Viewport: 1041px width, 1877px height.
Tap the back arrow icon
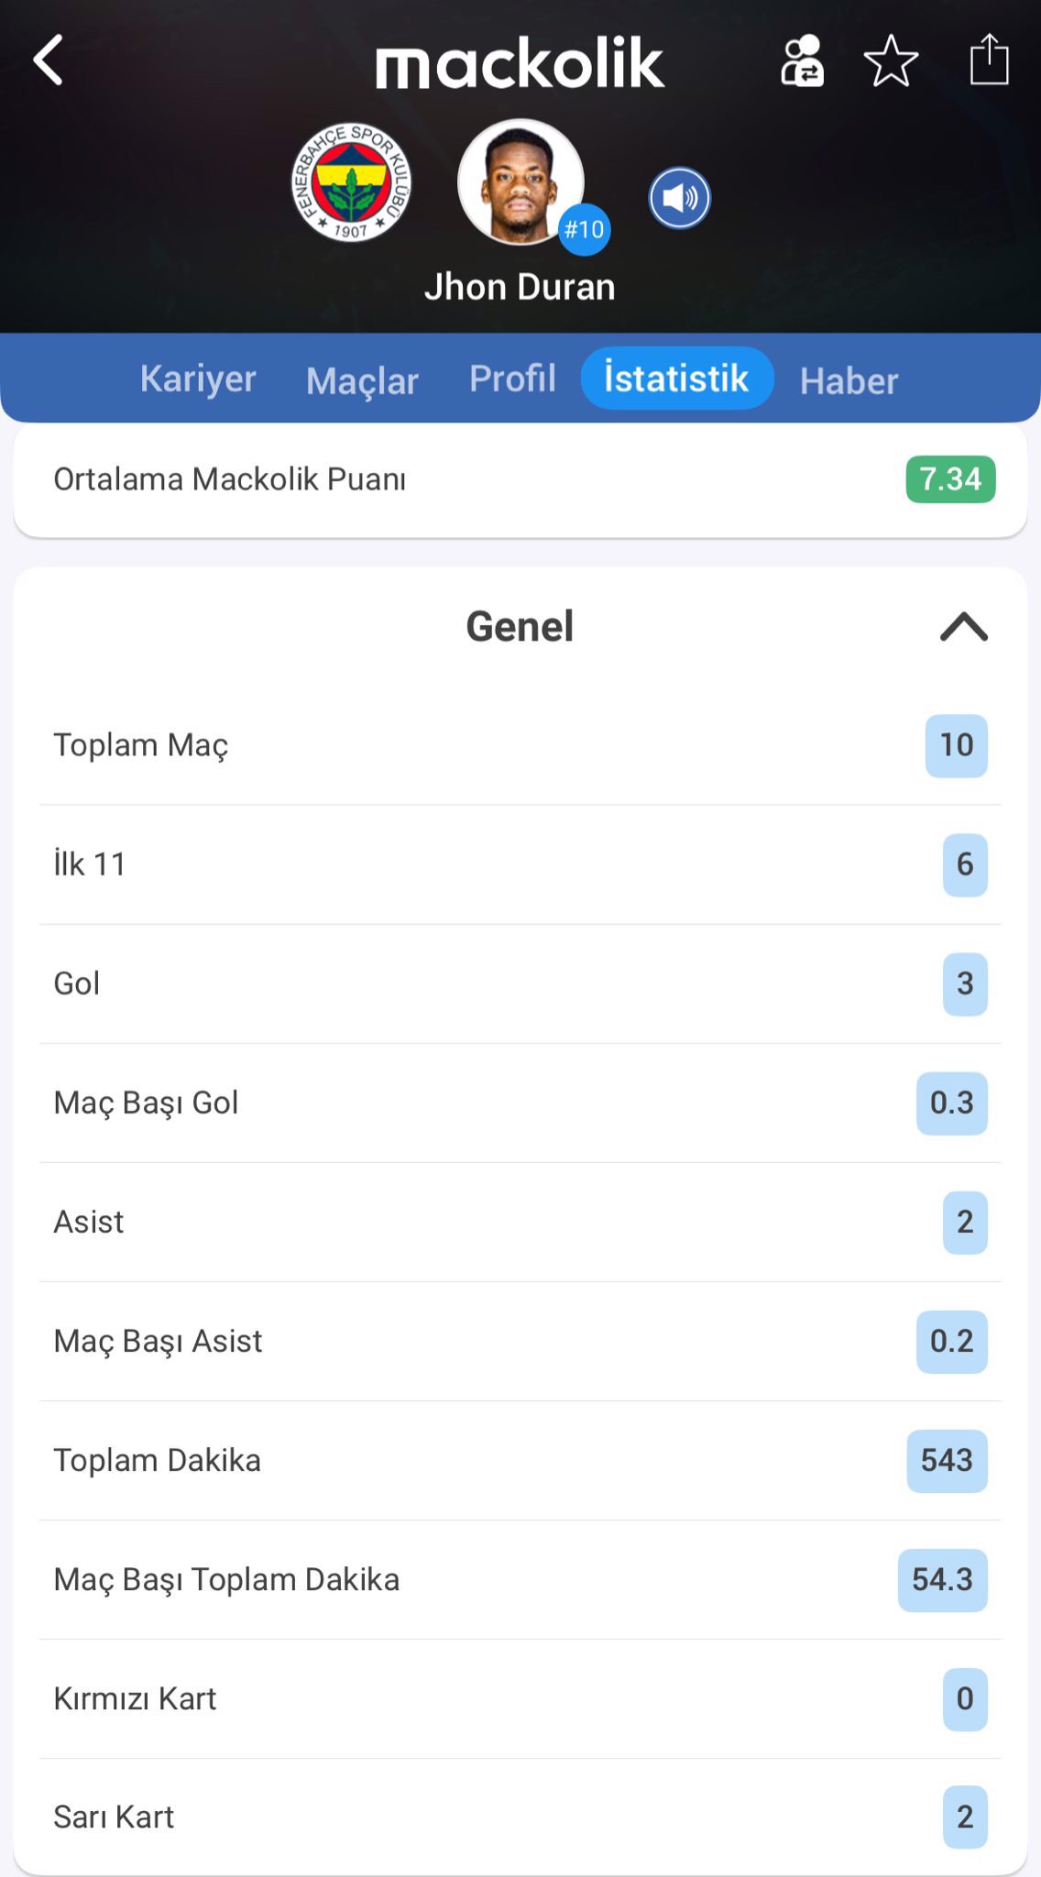pyautogui.click(x=49, y=60)
